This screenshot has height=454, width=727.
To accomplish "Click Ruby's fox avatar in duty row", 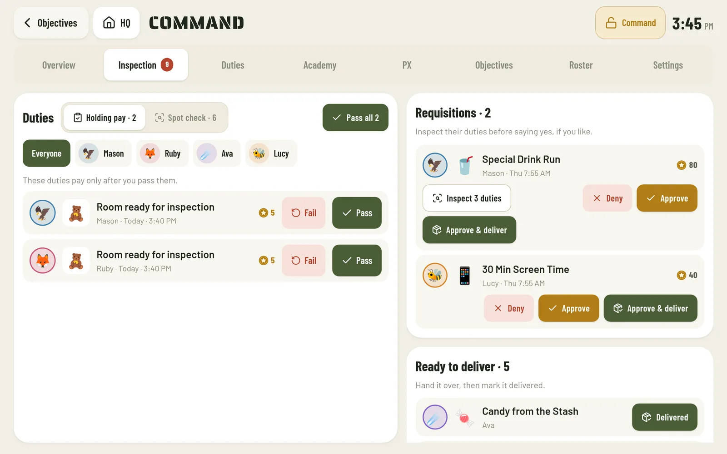I will pos(43,261).
